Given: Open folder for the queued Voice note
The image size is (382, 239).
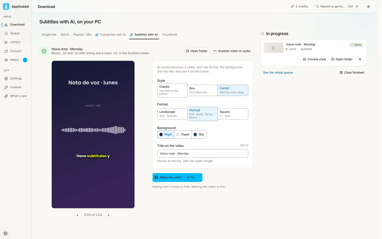Looking at the screenshot, I should pos(342,59).
